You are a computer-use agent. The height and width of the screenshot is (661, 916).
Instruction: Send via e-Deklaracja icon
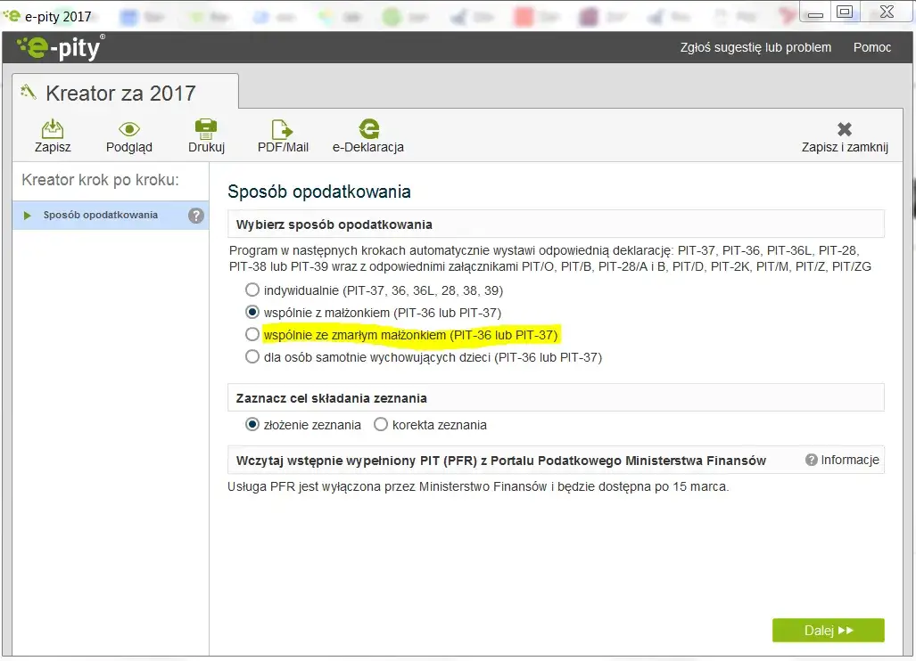(368, 129)
